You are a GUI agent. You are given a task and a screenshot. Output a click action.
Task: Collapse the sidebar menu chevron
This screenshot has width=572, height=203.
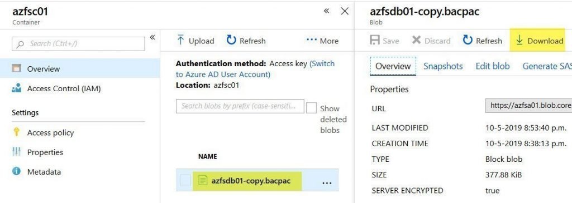tap(152, 37)
